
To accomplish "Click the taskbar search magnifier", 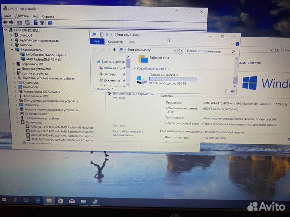I will [x=15, y=200].
